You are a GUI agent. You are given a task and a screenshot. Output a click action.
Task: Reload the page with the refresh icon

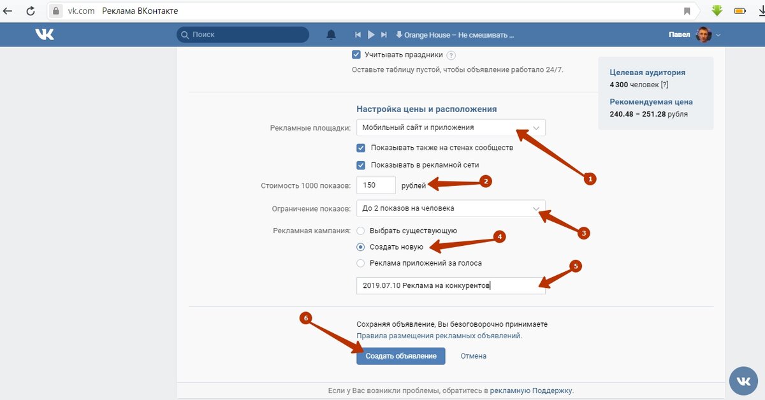pos(30,11)
